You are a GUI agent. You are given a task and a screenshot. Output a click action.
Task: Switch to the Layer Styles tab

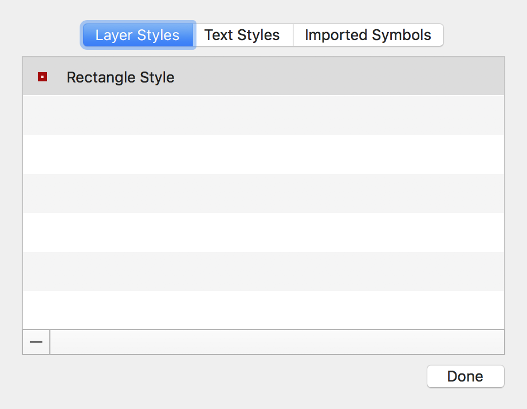[x=138, y=35]
